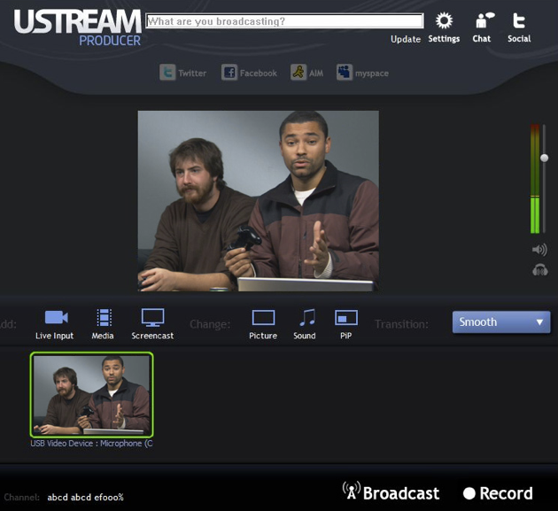Click channel name 'abcd abcd efooo%'
Screen dimensions: 558x511
85,497
